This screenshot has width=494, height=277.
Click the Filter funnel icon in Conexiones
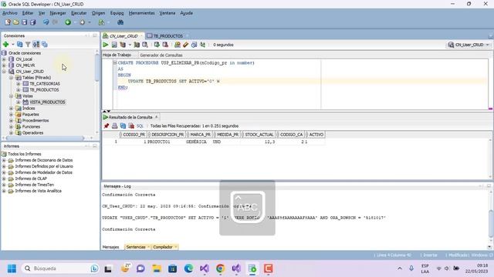(x=28, y=45)
